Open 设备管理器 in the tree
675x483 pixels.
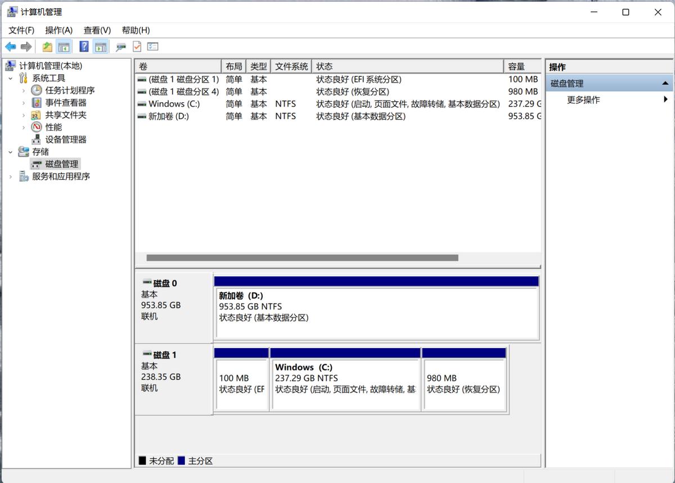tap(65, 139)
